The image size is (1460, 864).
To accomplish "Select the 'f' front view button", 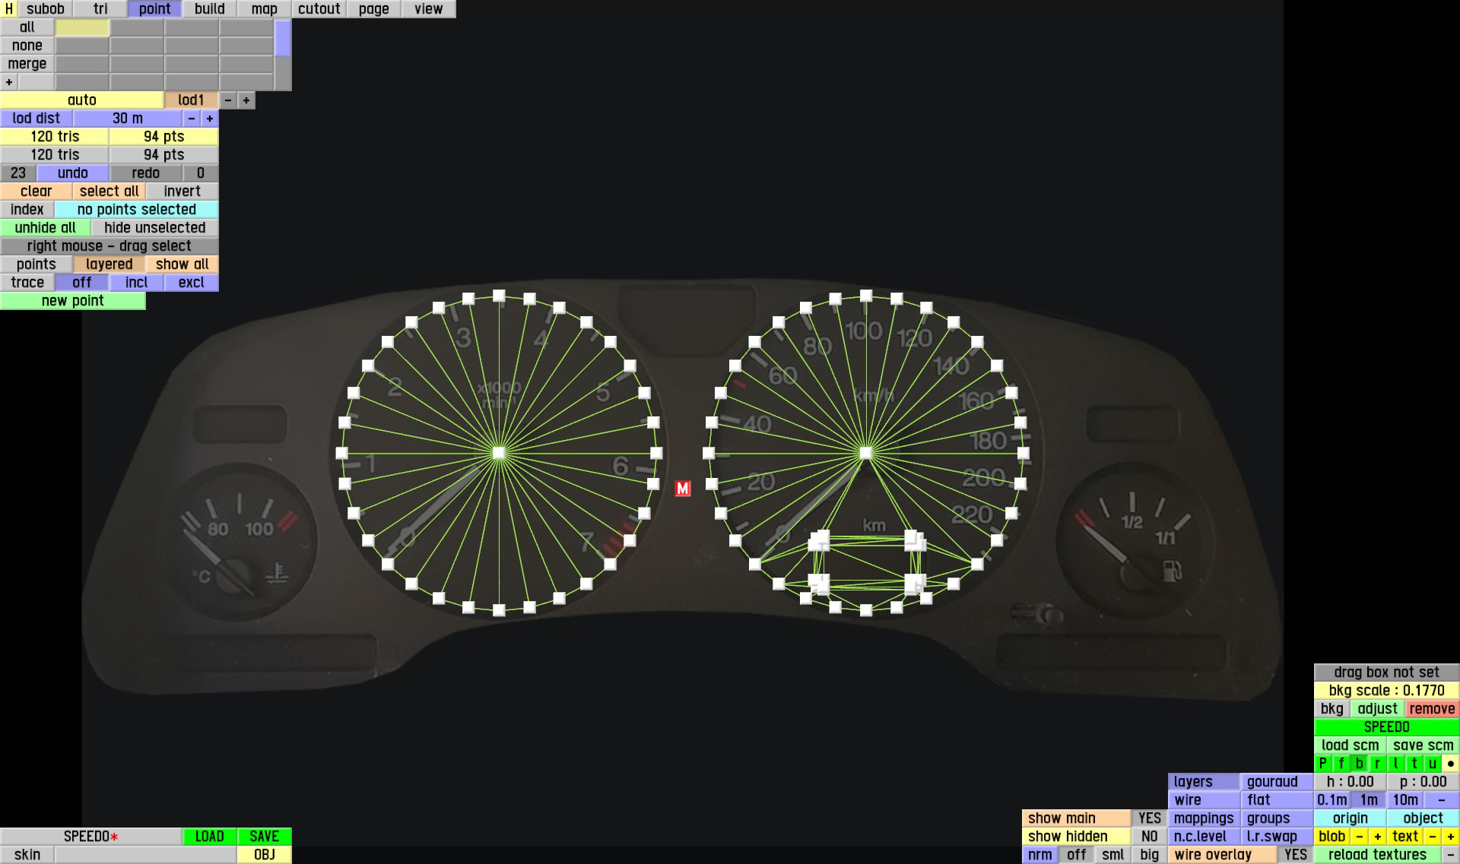I will 1341,764.
